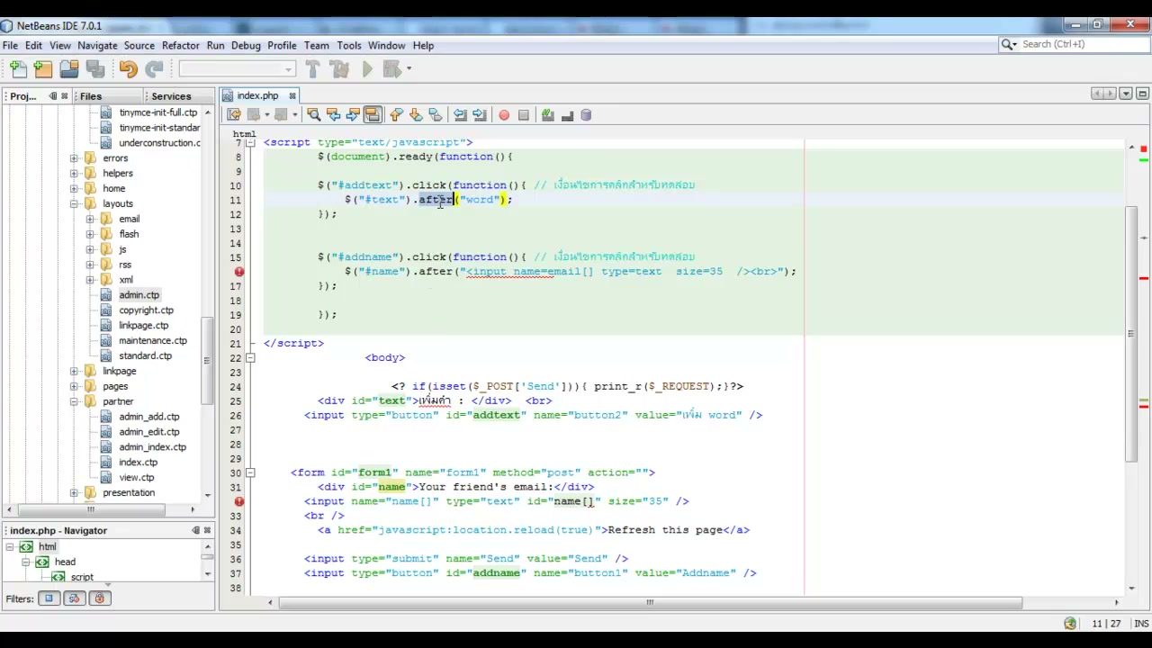Open the File menu
Screen dimensions: 1152x648
coord(10,45)
